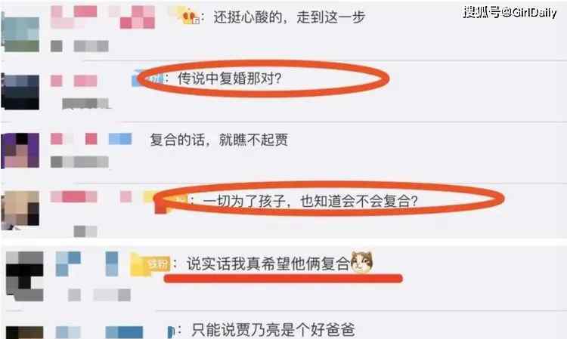Select the comment 传说中复婚那对?
This screenshot has height=339, width=567.
[x=229, y=79]
